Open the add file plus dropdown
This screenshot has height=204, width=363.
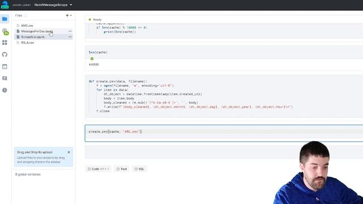(69, 15)
